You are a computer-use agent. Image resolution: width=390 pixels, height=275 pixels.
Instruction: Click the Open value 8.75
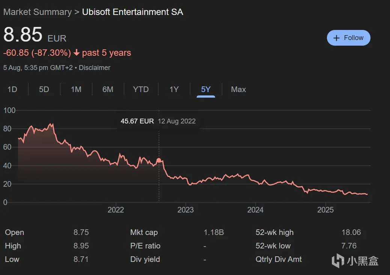tap(81, 232)
